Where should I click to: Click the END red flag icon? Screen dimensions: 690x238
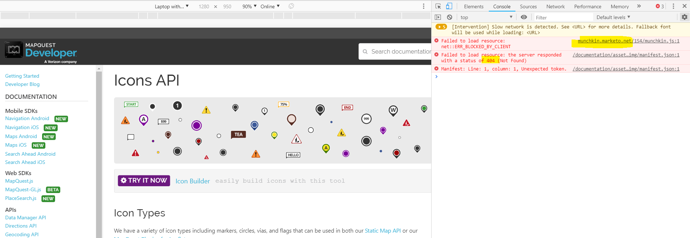pos(347,107)
